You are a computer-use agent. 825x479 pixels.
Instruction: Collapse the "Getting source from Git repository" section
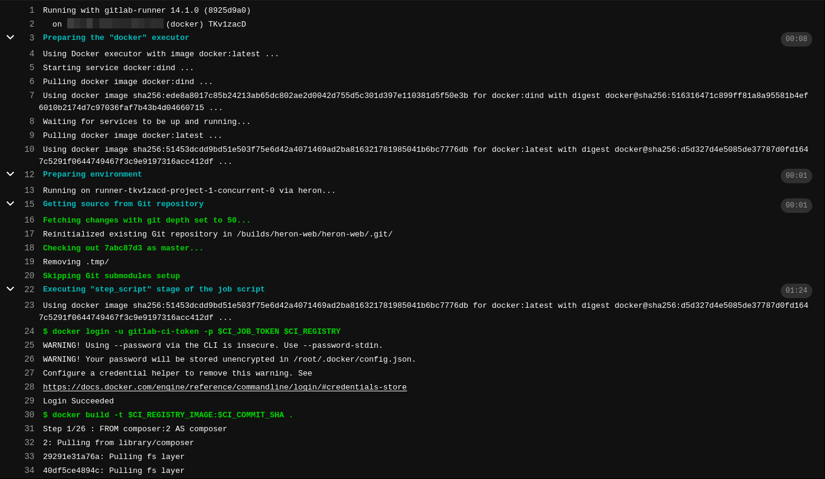pos(10,204)
